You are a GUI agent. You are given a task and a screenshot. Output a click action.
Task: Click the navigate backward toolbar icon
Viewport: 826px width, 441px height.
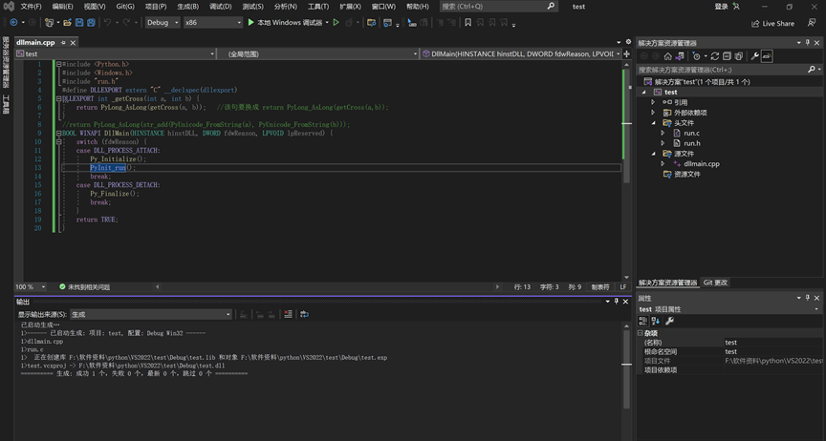pos(13,23)
